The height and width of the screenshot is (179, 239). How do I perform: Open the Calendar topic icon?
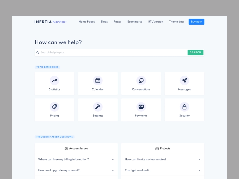pyautogui.click(x=98, y=80)
